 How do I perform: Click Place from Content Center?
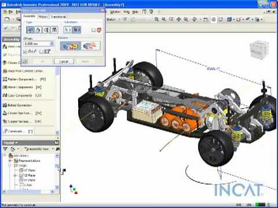(x=24, y=71)
